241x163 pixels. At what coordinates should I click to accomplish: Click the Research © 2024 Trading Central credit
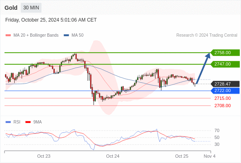pyautogui.click(x=207, y=35)
